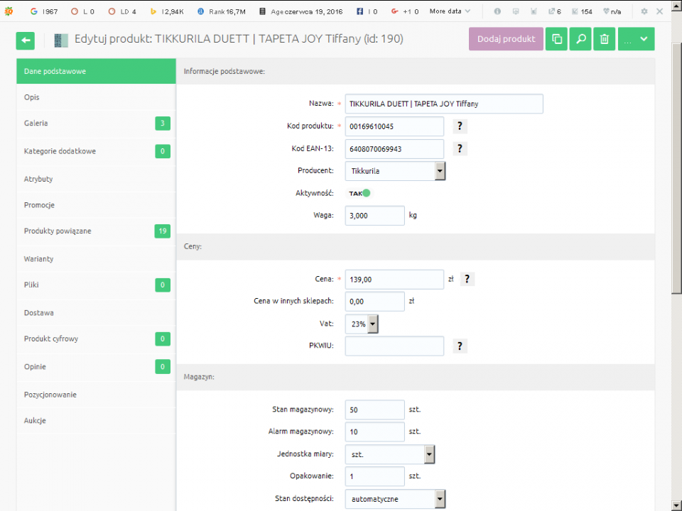Click the scrollbar down arrow
Viewport: 682px width, 511px height.
pyautogui.click(x=676, y=506)
